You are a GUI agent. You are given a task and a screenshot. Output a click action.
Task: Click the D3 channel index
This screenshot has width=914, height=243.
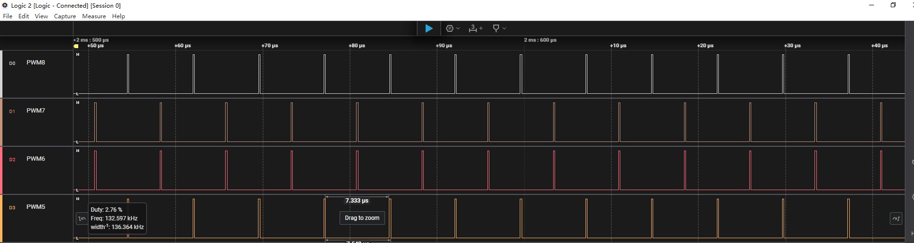(x=12, y=208)
